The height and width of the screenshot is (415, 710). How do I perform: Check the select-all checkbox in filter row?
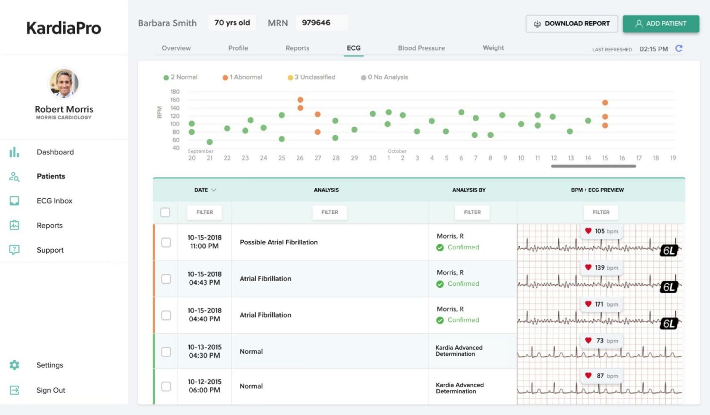tap(165, 212)
